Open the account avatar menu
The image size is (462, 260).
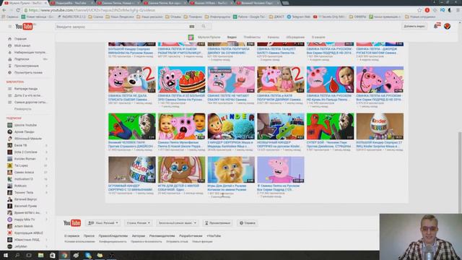447,26
